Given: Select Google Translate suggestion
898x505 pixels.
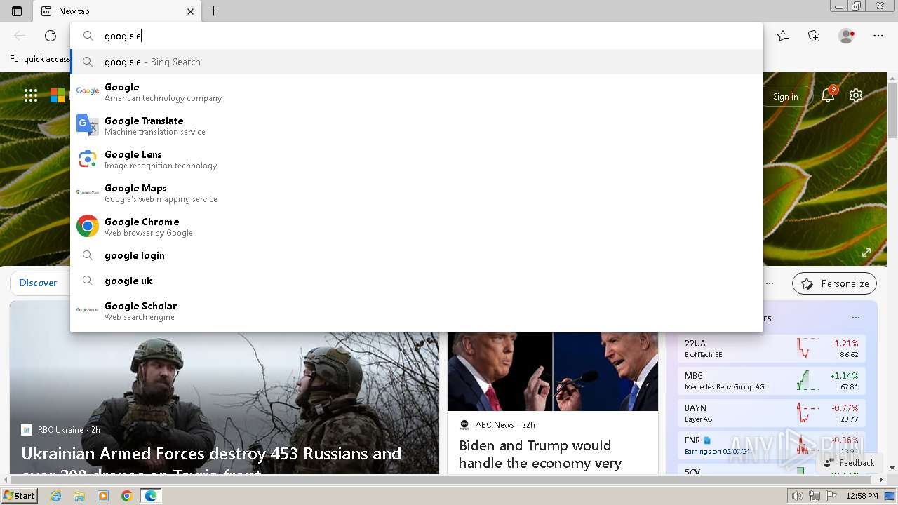Looking at the screenshot, I should point(417,126).
